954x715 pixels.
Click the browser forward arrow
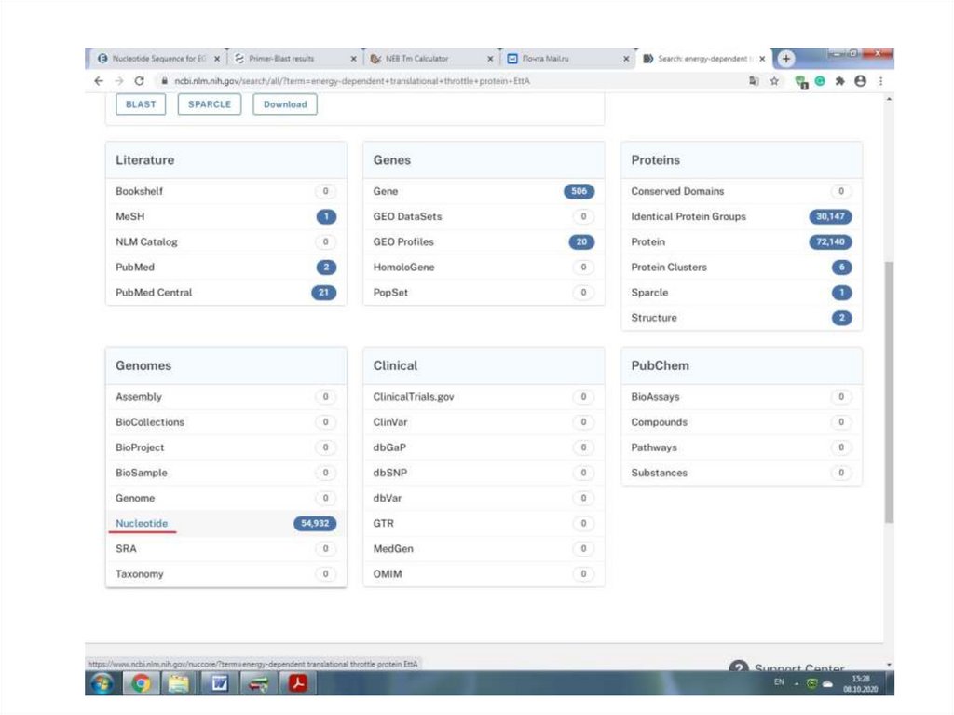(119, 81)
